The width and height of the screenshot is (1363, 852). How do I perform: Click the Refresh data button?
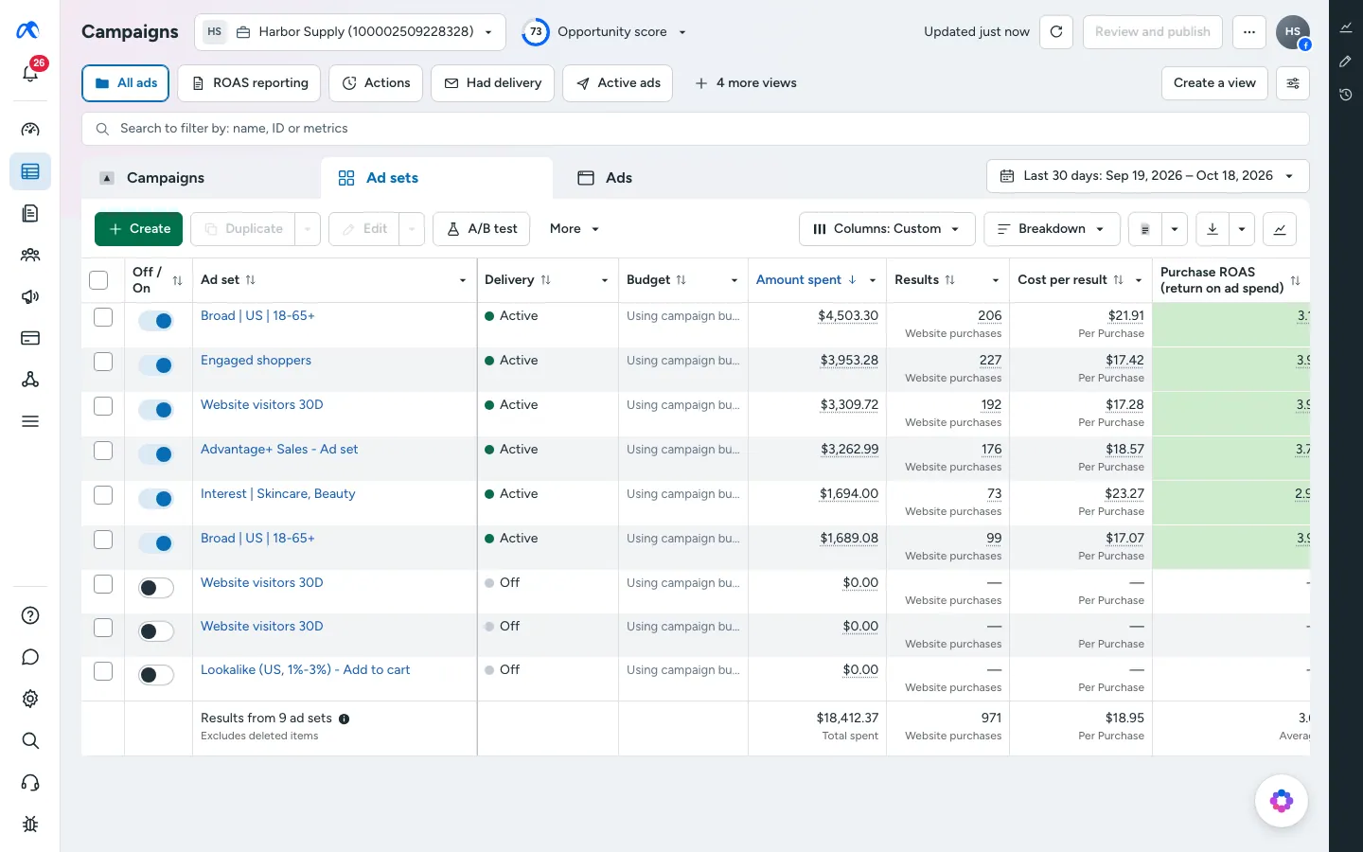1056,31
